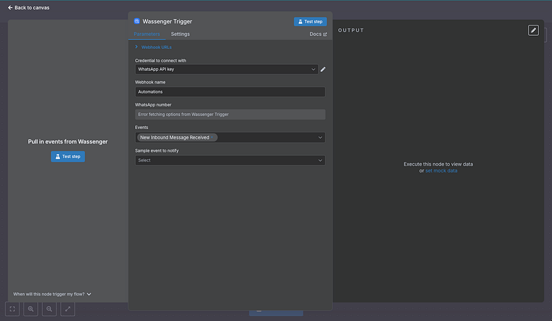Click the Webhook name input field
The image size is (552, 321).
tap(230, 92)
